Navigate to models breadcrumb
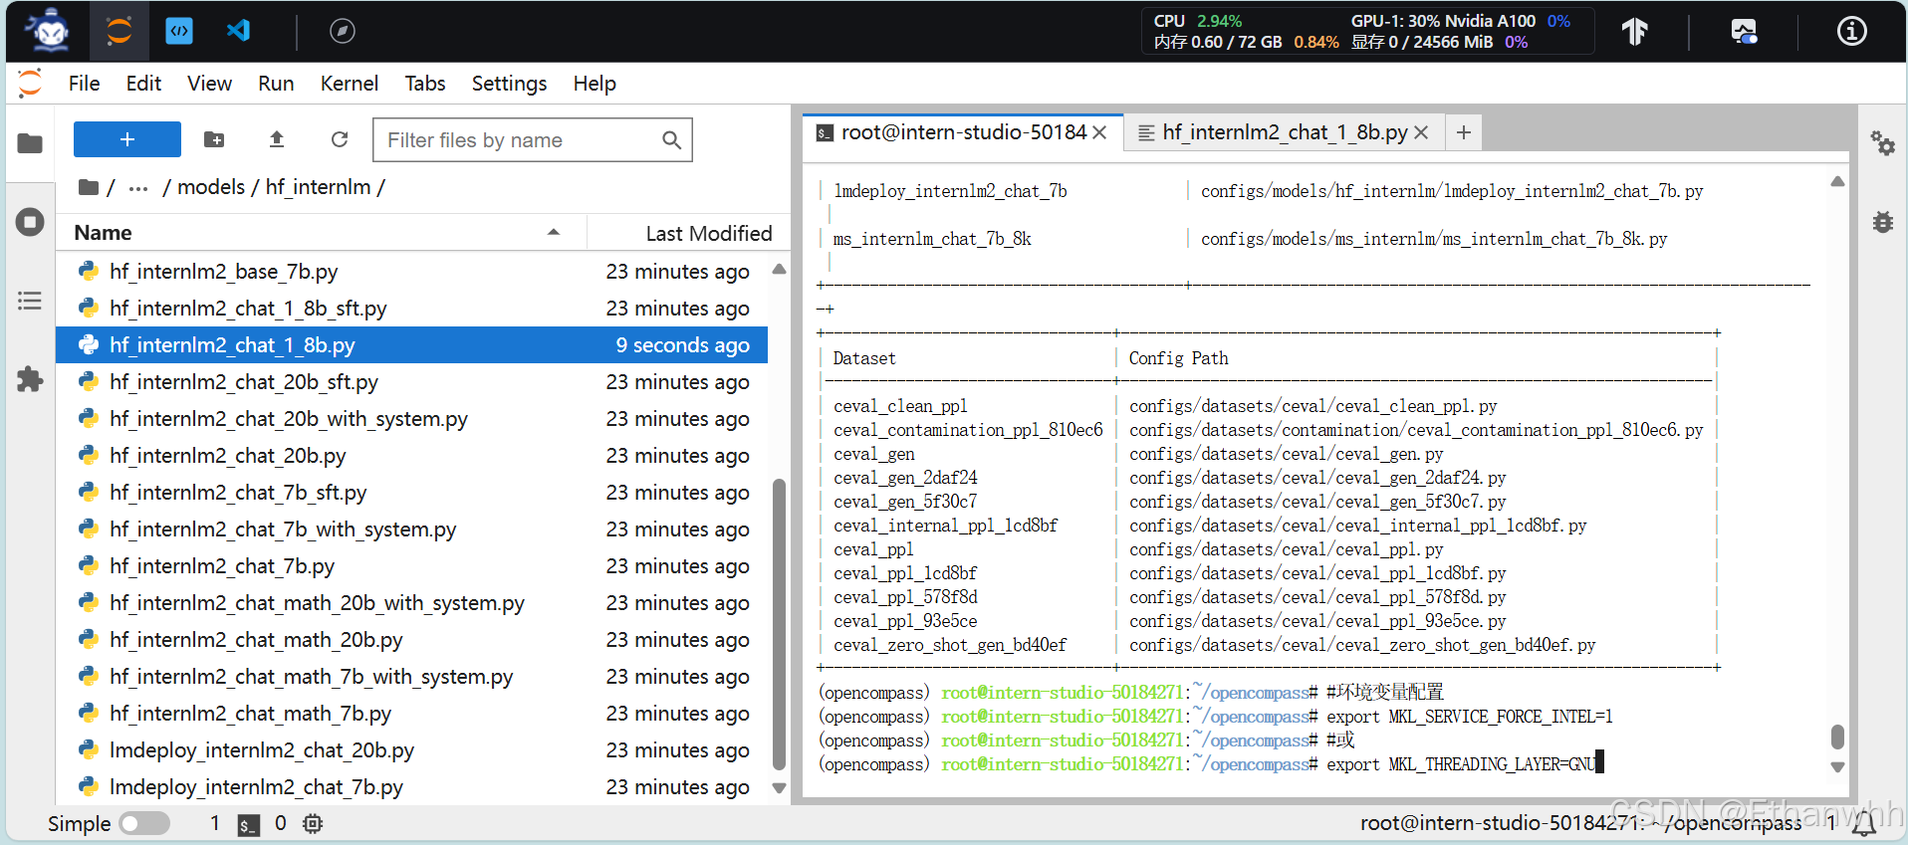This screenshot has height=845, width=1908. 211,187
